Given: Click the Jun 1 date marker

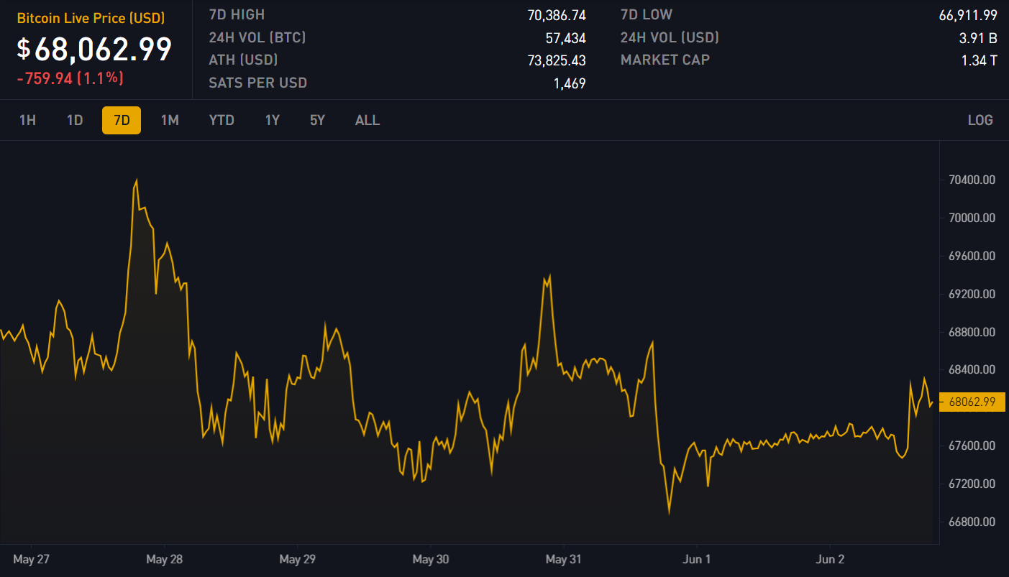Looking at the screenshot, I should click(x=695, y=559).
